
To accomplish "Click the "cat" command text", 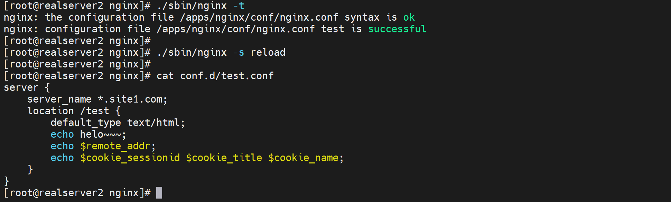I will pyautogui.click(x=165, y=76).
